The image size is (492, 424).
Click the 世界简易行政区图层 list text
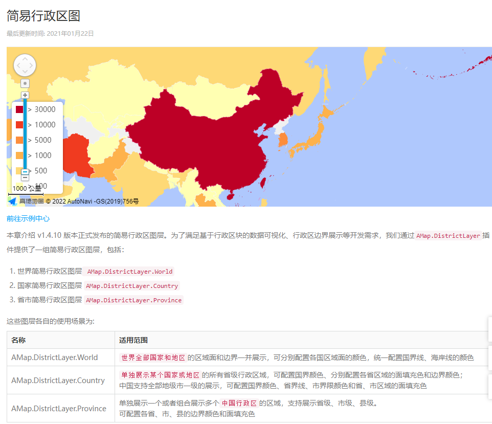click(50, 271)
